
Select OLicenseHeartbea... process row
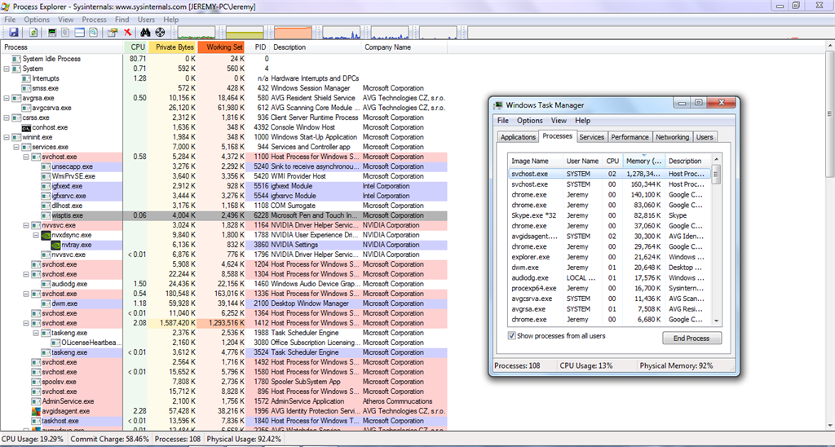click(223, 343)
